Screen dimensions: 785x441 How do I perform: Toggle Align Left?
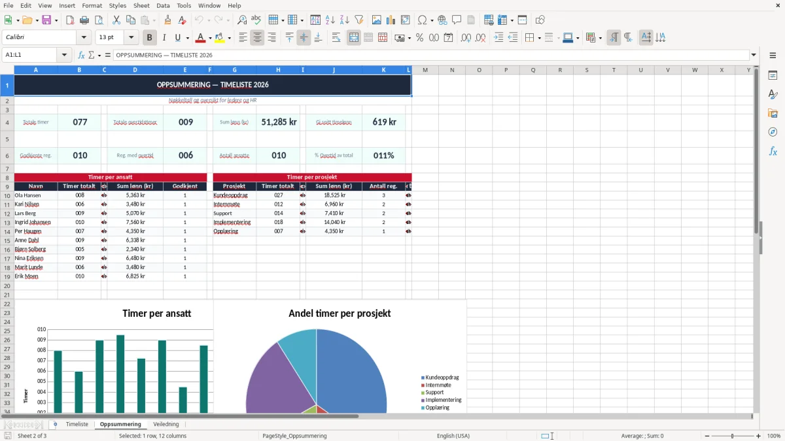[243, 38]
